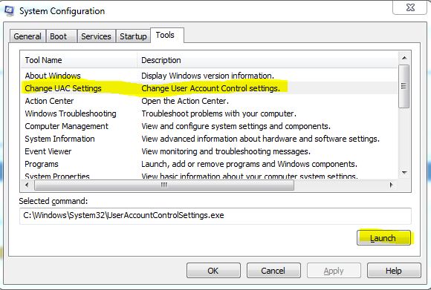Select the About Windows tool row
This screenshot has height=290, width=431.
pos(209,76)
